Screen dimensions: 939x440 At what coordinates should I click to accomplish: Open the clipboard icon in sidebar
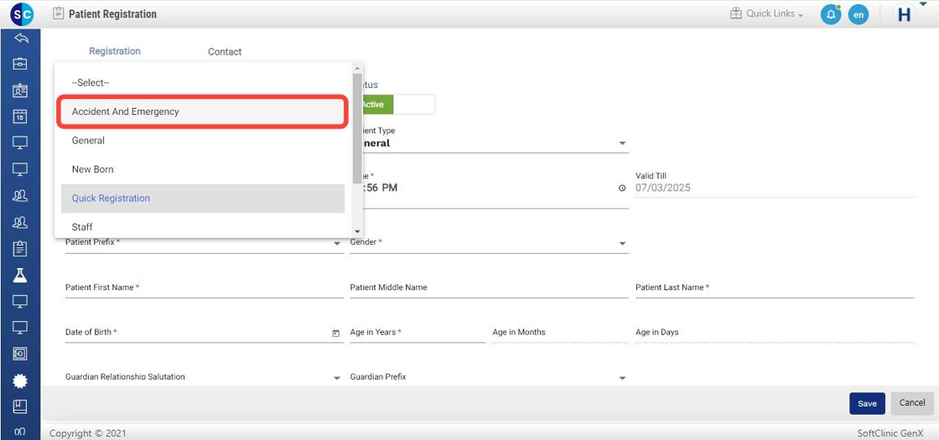tap(20, 248)
